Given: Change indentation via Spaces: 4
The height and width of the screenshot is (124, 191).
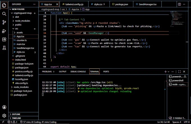Looking at the screenshot, I should click(177, 122).
